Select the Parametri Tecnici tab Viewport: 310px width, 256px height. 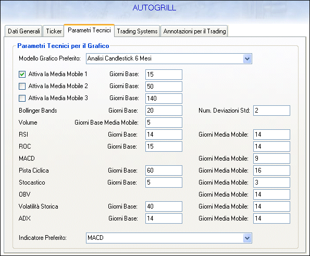pos(89,30)
